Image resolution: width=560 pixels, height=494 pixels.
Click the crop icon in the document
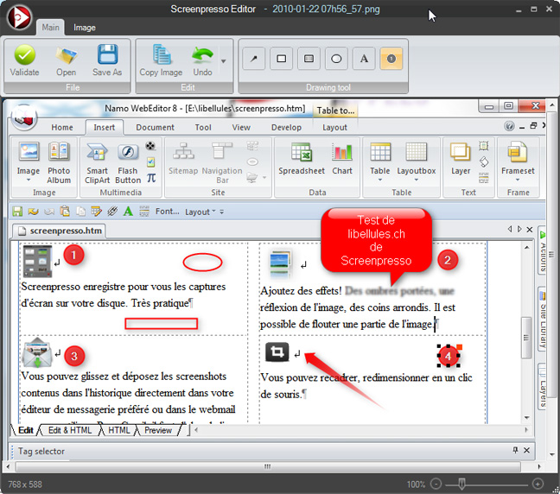[x=277, y=352]
